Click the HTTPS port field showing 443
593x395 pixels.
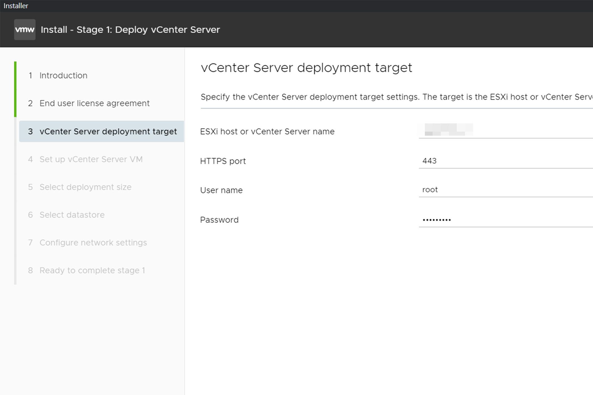pyautogui.click(x=506, y=161)
